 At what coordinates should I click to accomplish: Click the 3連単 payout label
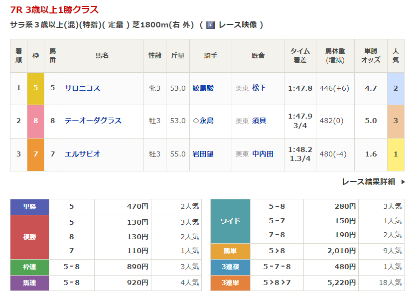point(230,283)
